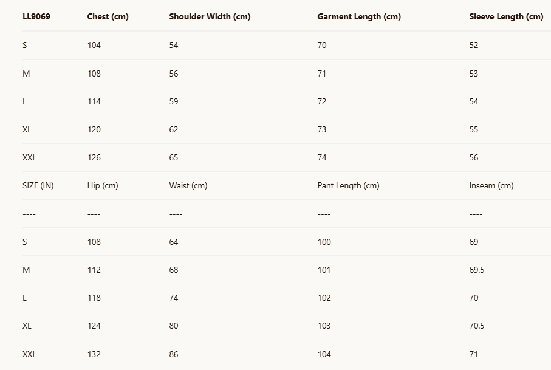Click the LL9069 header cell
The width and height of the screenshot is (551, 370).
tap(36, 17)
